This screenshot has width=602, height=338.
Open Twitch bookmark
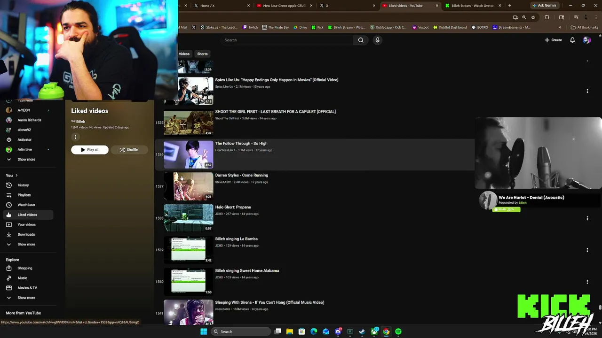pyautogui.click(x=250, y=27)
